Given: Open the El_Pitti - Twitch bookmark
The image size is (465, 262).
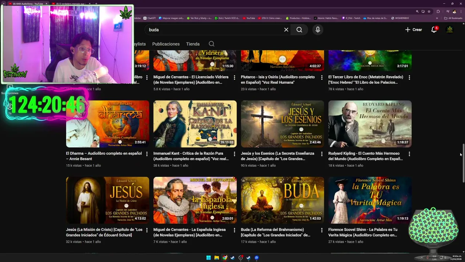Looking at the screenshot, I should pos(351,18).
